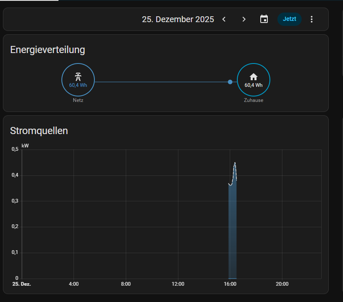This screenshot has height=302, width=343.
Task: Open the calendar date picker icon
Action: tap(264, 19)
